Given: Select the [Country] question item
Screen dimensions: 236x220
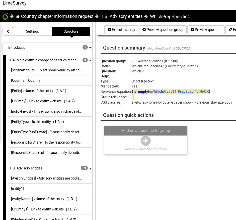Looking at the screenshot, I should [26, 80].
